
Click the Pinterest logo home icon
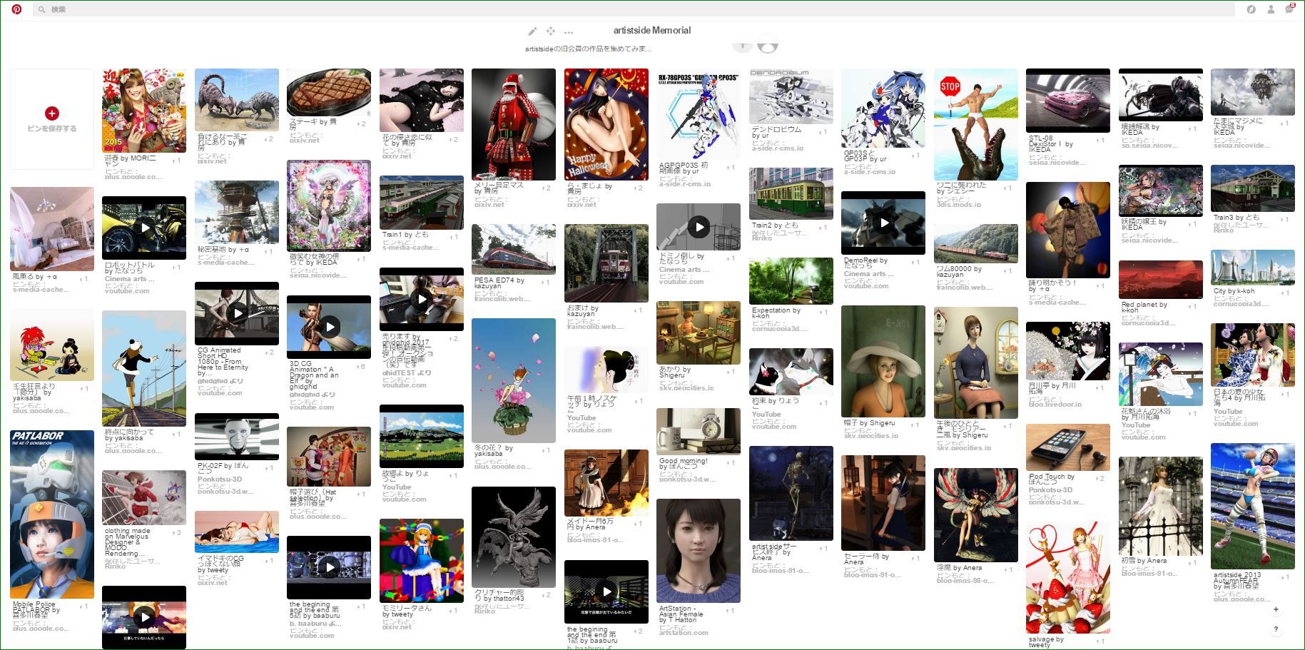(16, 9)
